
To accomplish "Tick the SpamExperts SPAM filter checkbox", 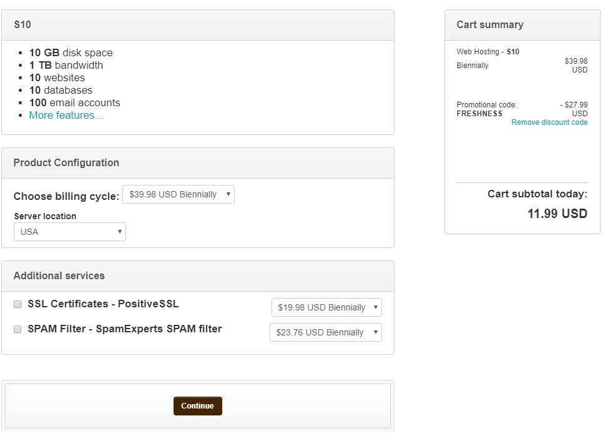I will coord(17,329).
